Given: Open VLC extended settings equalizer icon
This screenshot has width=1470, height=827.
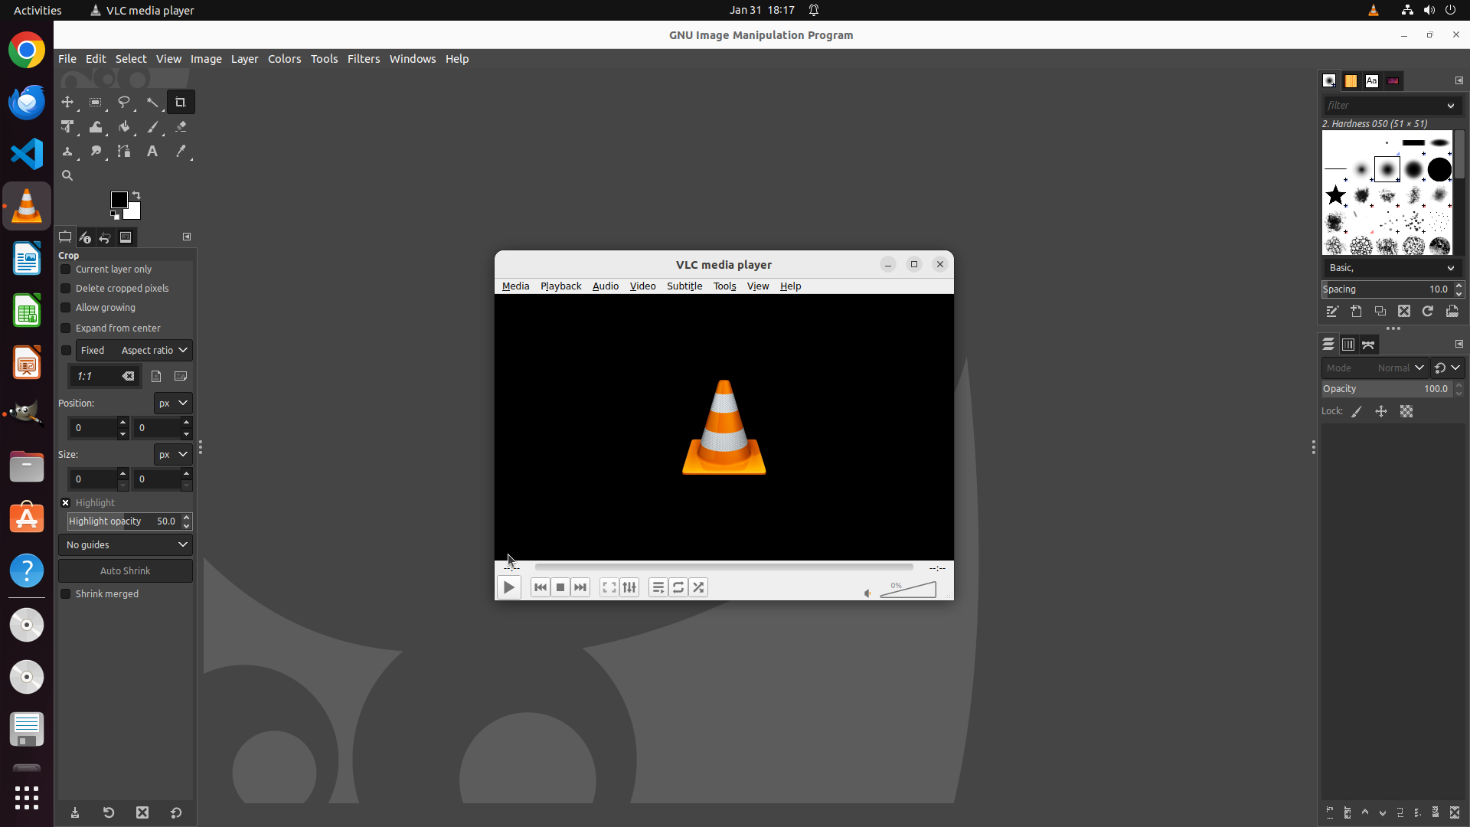Looking at the screenshot, I should [629, 587].
